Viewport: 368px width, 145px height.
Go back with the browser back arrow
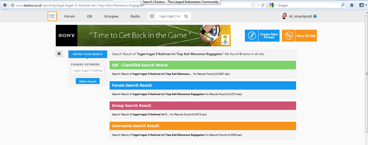pos(5,5)
